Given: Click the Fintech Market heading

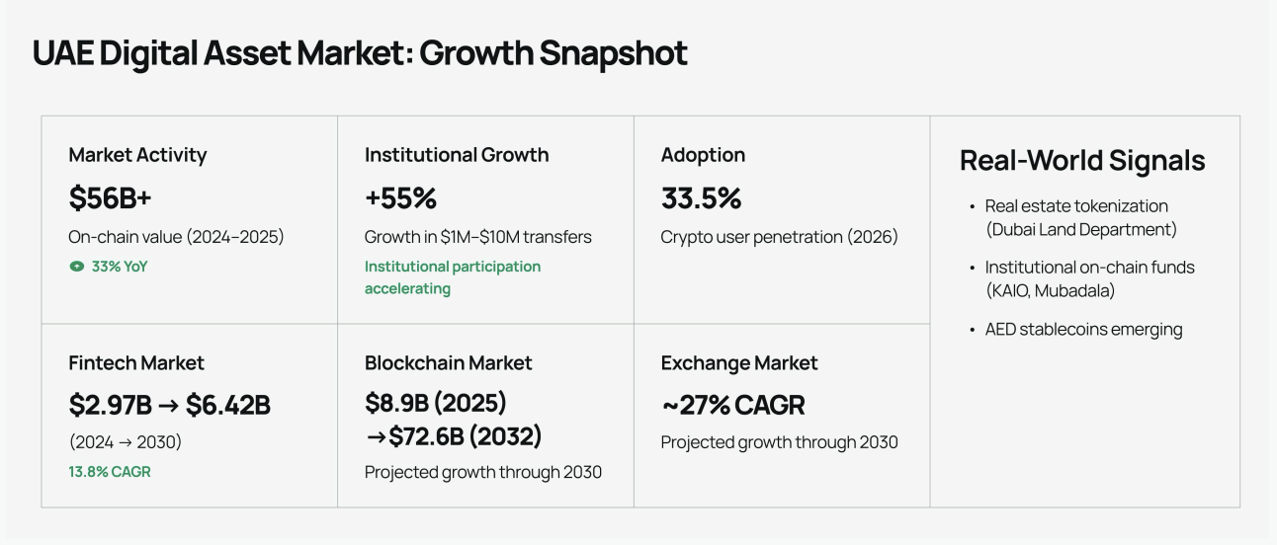Looking at the screenshot, I should point(136,363).
